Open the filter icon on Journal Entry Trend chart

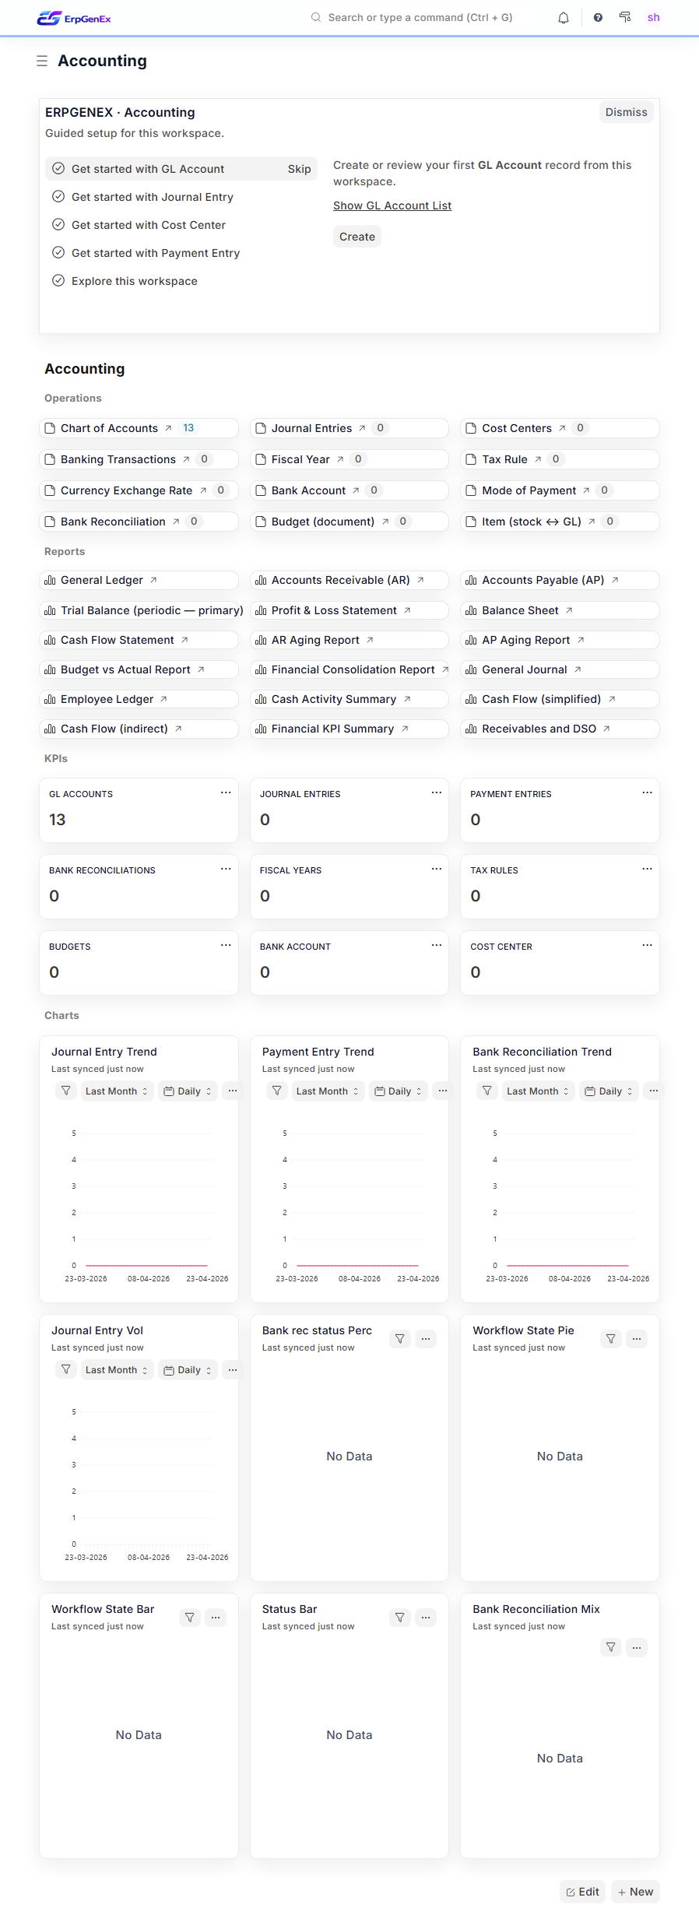point(66,1091)
